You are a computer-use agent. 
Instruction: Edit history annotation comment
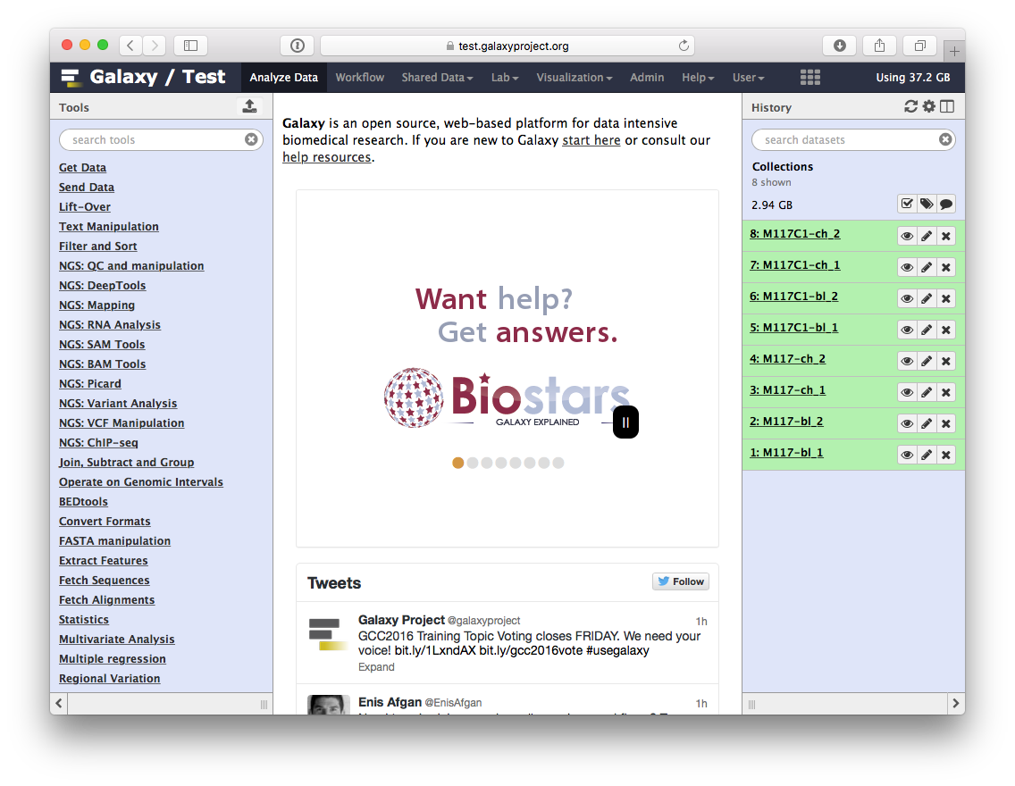pos(945,204)
